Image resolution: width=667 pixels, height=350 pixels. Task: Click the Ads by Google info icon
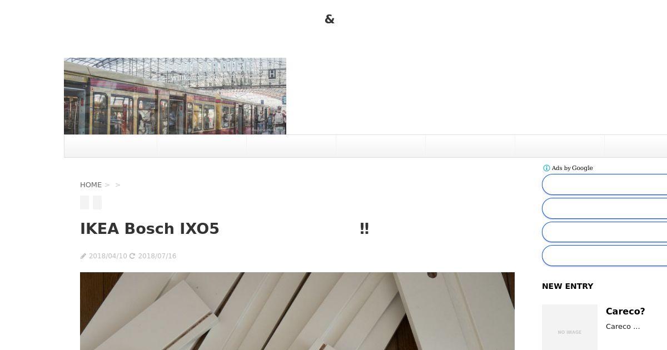(546, 168)
